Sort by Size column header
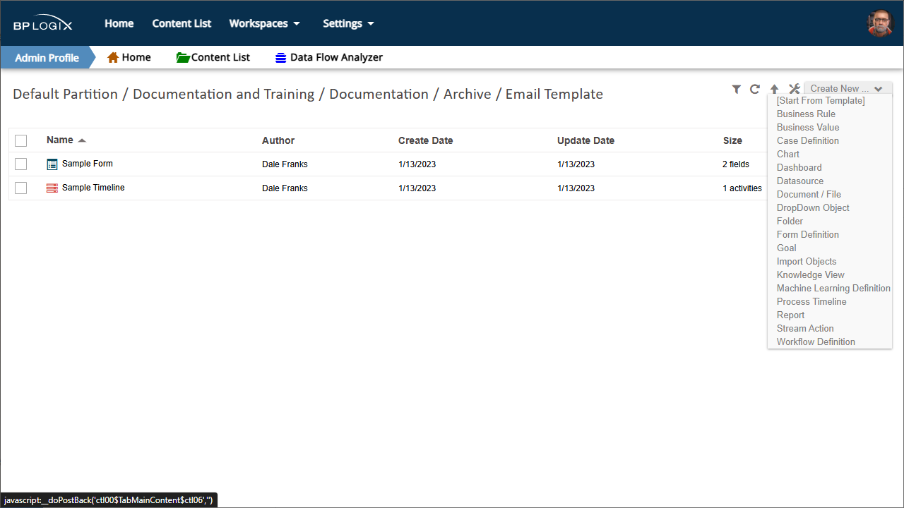 732,140
